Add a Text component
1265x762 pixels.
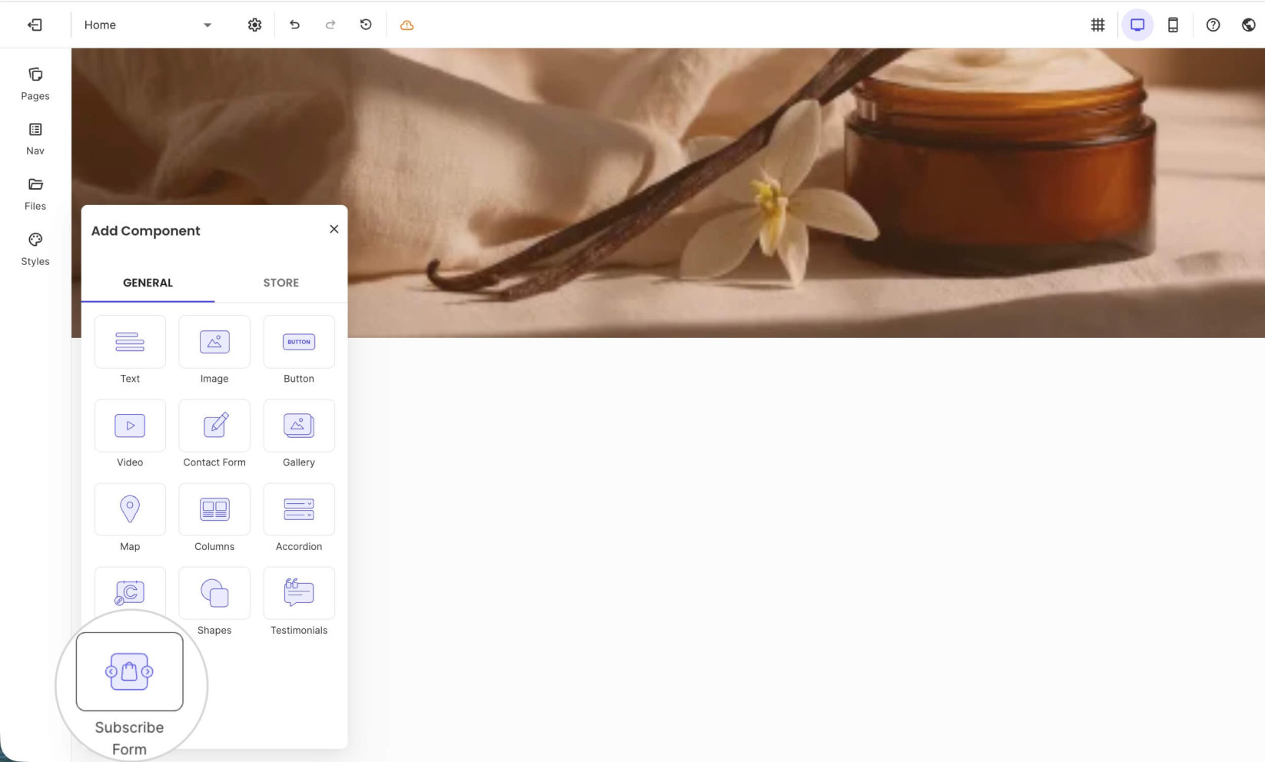click(130, 342)
